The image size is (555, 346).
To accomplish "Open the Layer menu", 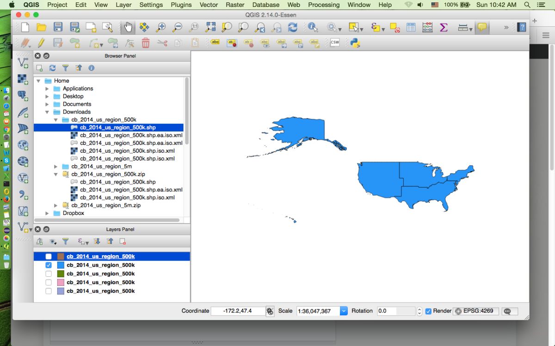I will tap(123, 5).
